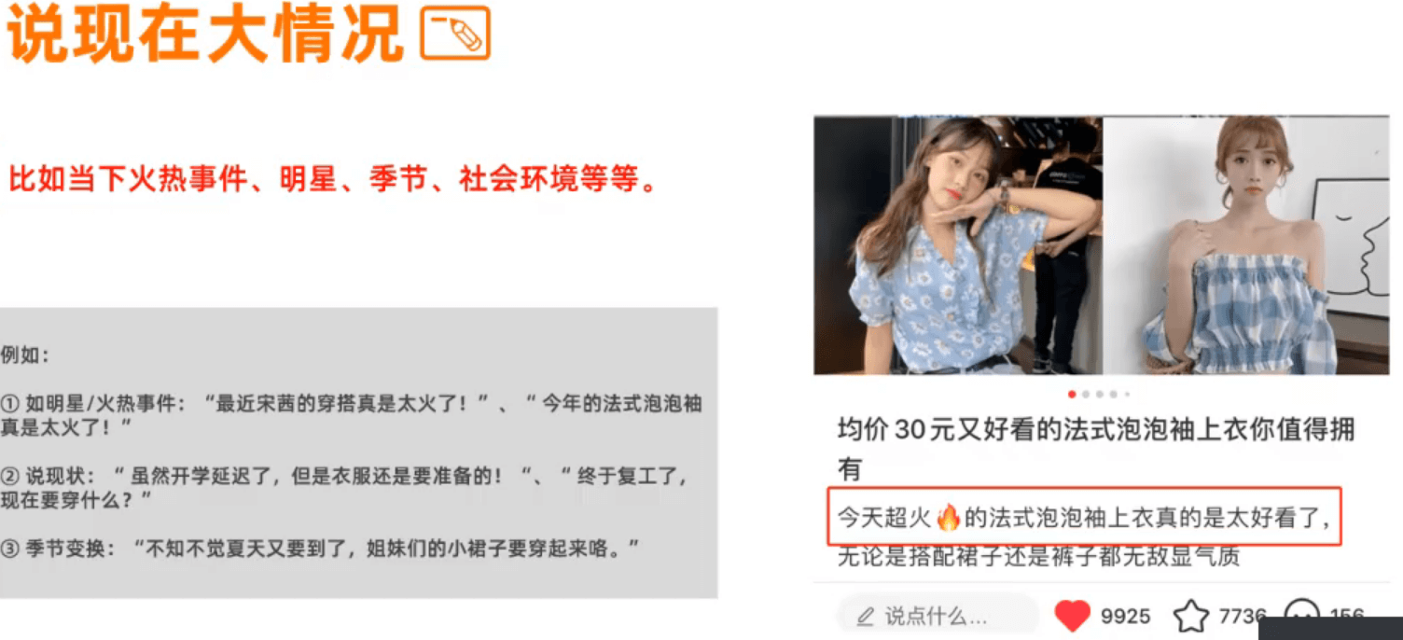Jump to the second carousel dot

pyautogui.click(x=1086, y=395)
